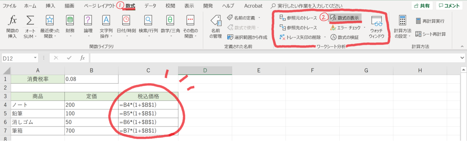Viewport: 467px width, 146px height.
Task: Click the formula bar confirm checkmark
Action: coord(69,58)
